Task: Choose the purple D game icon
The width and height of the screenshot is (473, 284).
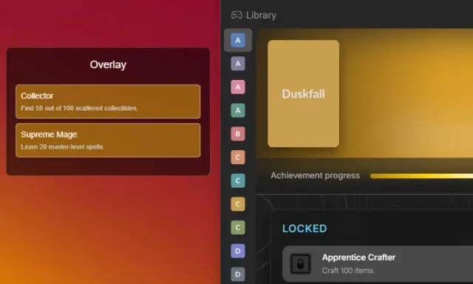Action: coord(238,251)
